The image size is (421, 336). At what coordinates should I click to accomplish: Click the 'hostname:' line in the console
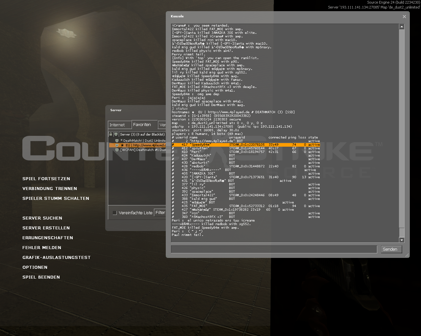(x=233, y=112)
